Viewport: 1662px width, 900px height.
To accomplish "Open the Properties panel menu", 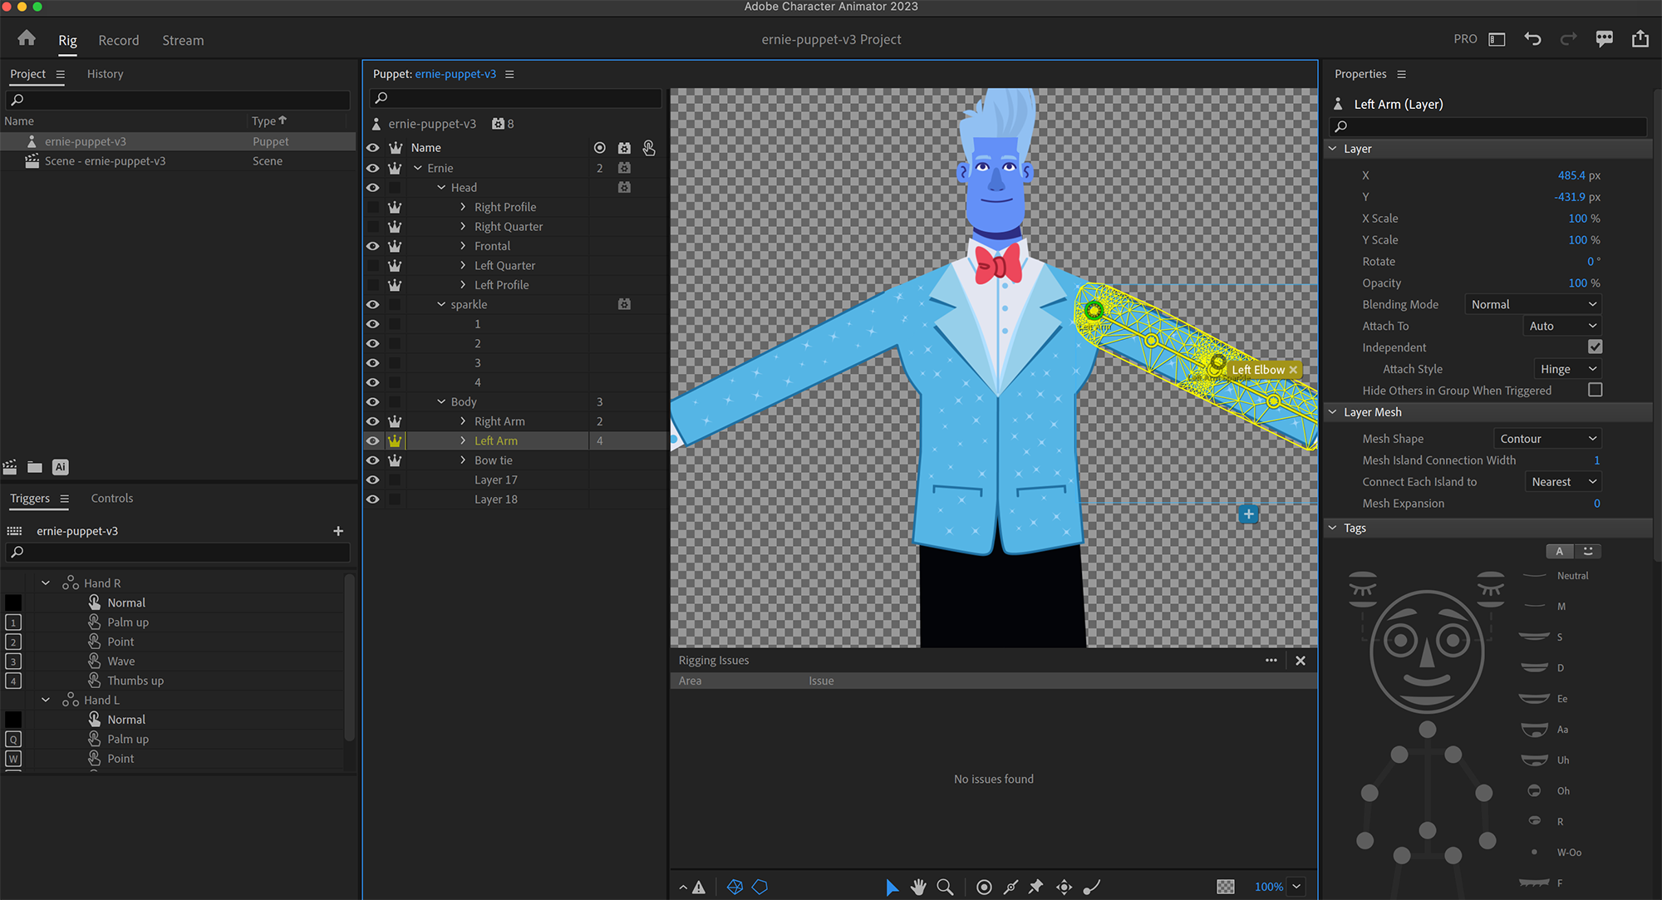I will coord(1401,74).
